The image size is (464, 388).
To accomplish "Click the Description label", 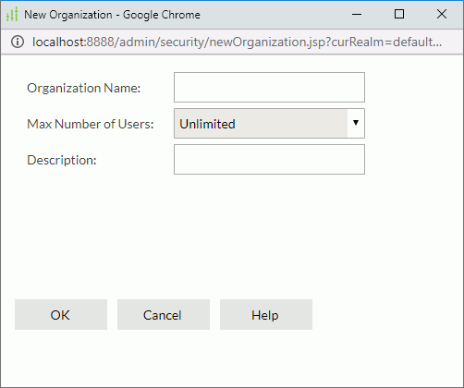I will 62,160.
